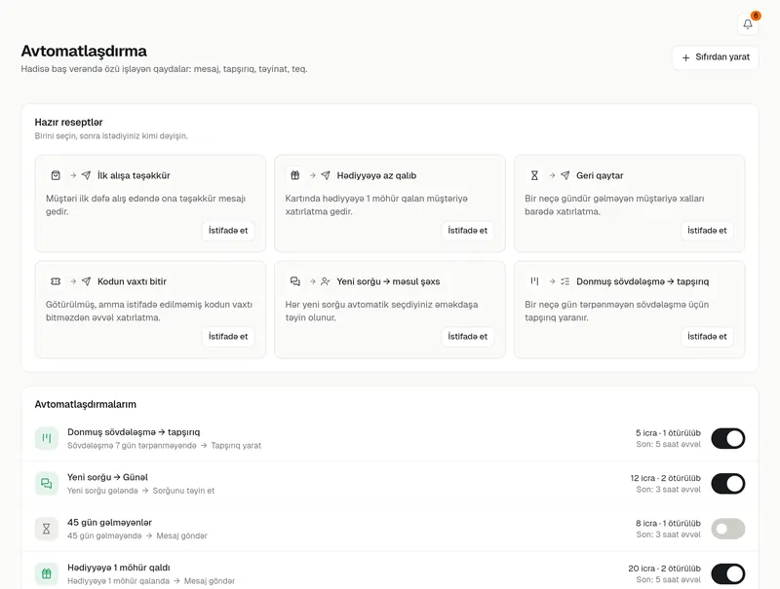Click the green kanban icon of Donmuş sövdələşmə automation
Viewport: 780px width, 589px height.
[46, 438]
